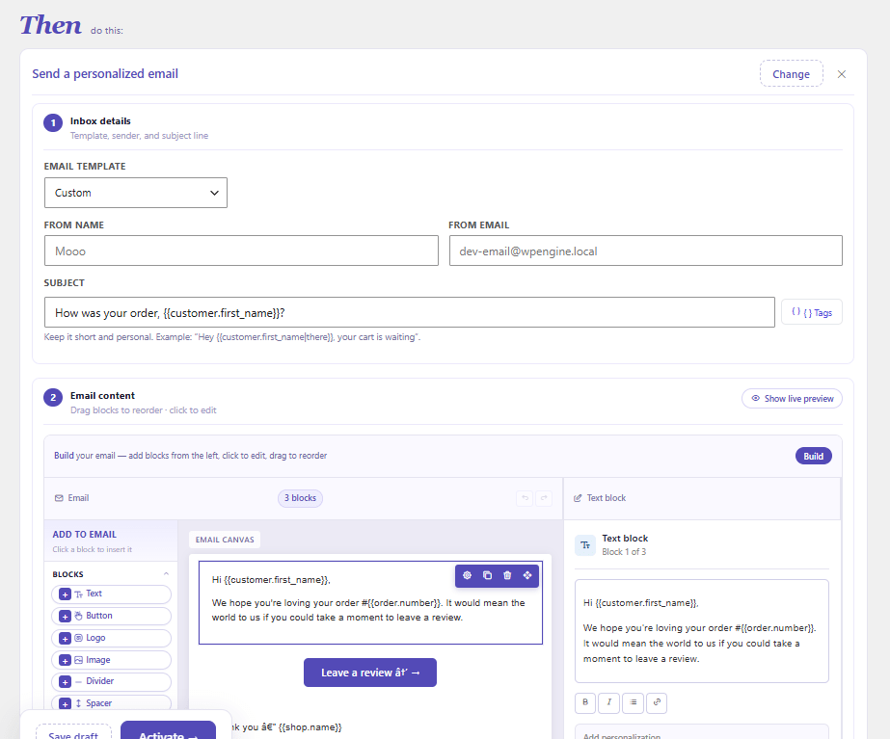This screenshot has width=890, height=739.
Task: Open the Email Template dropdown
Action: click(x=136, y=193)
